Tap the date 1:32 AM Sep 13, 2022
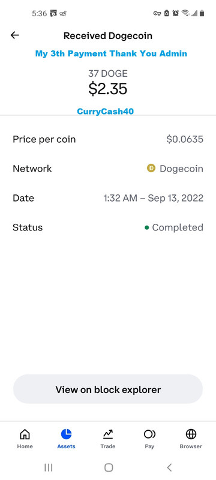Viewport: 216px width, 480px height. pyautogui.click(x=153, y=198)
